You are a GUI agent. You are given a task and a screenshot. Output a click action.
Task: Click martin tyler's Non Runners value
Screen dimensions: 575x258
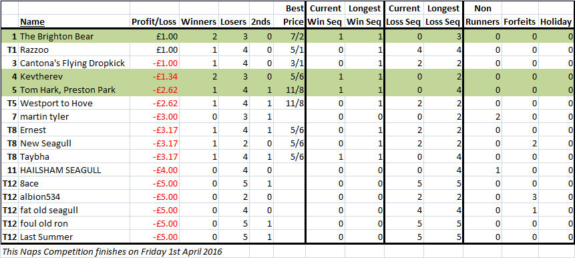(483, 117)
